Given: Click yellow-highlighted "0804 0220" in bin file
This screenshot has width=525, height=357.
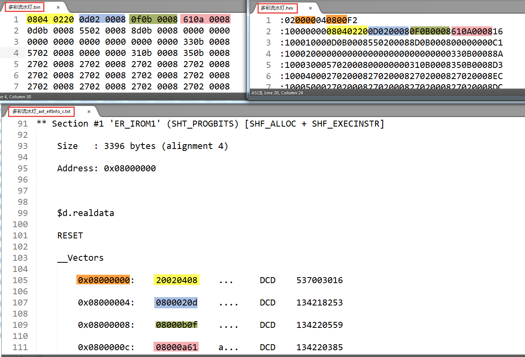Looking at the screenshot, I should [x=50, y=19].
